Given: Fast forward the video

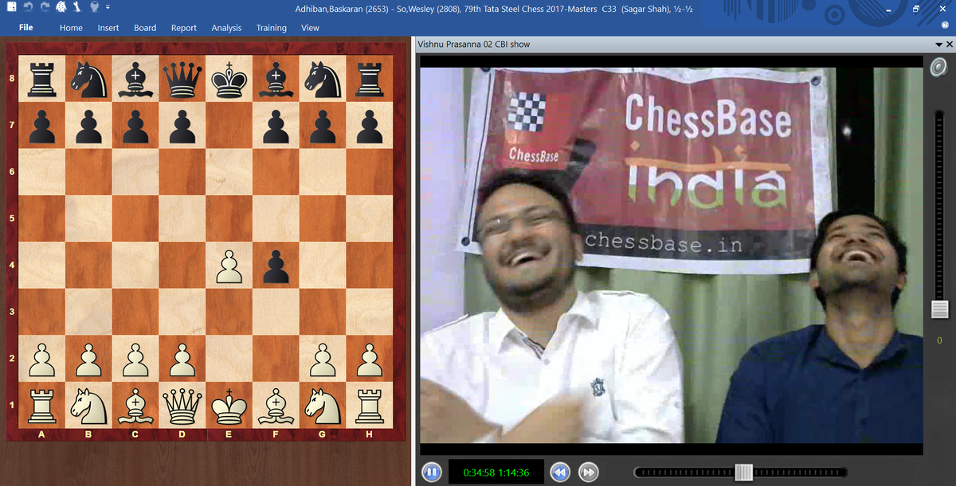Looking at the screenshot, I should (x=588, y=472).
